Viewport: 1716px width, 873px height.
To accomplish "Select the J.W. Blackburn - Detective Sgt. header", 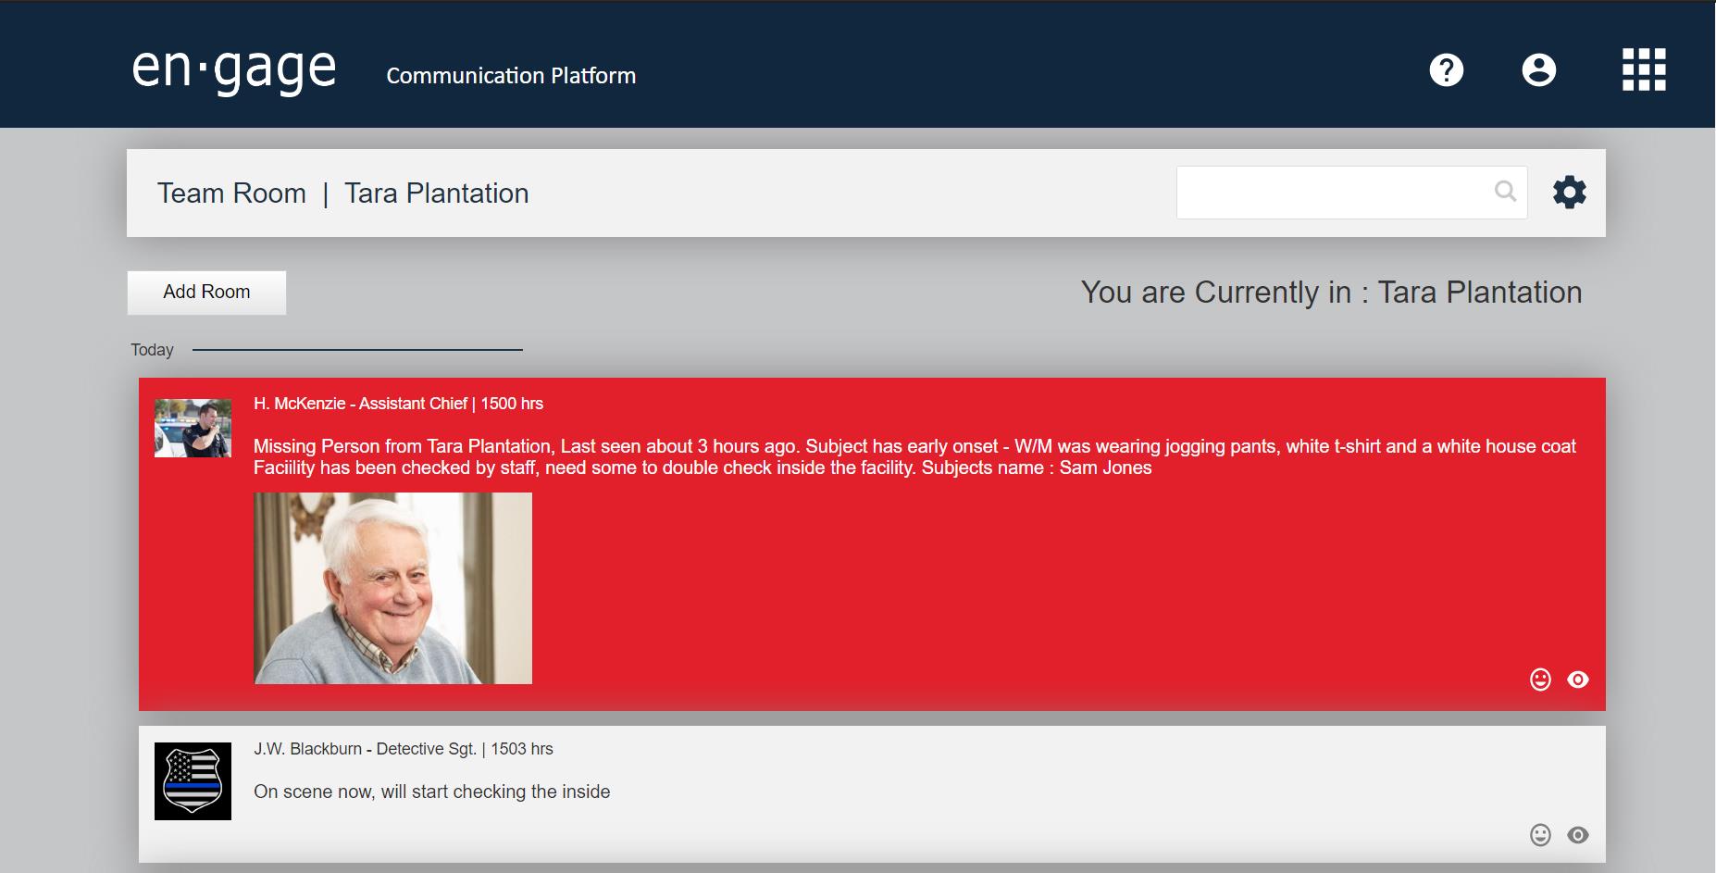I will [403, 749].
